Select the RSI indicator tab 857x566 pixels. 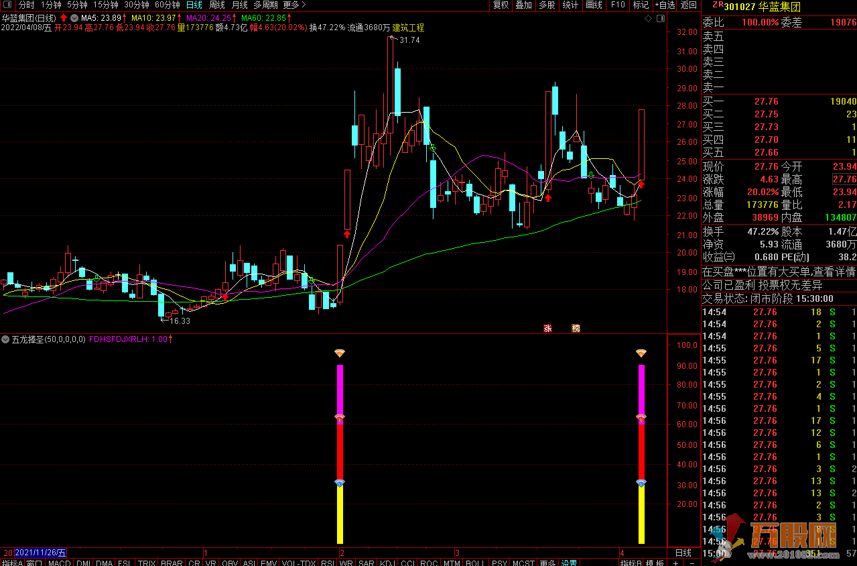(x=328, y=563)
